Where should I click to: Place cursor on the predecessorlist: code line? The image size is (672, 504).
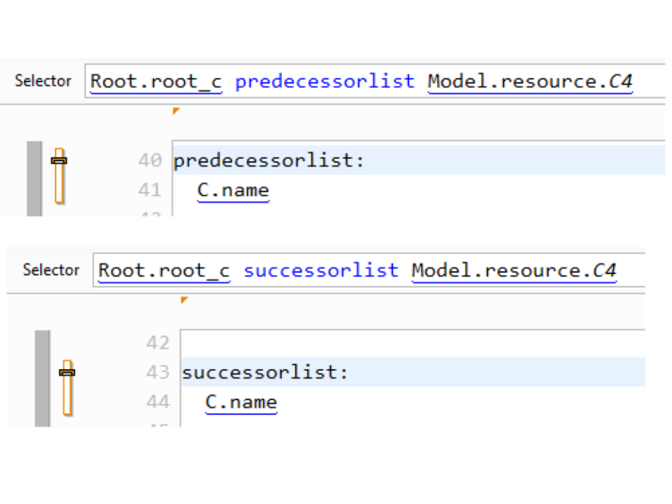pos(269,160)
